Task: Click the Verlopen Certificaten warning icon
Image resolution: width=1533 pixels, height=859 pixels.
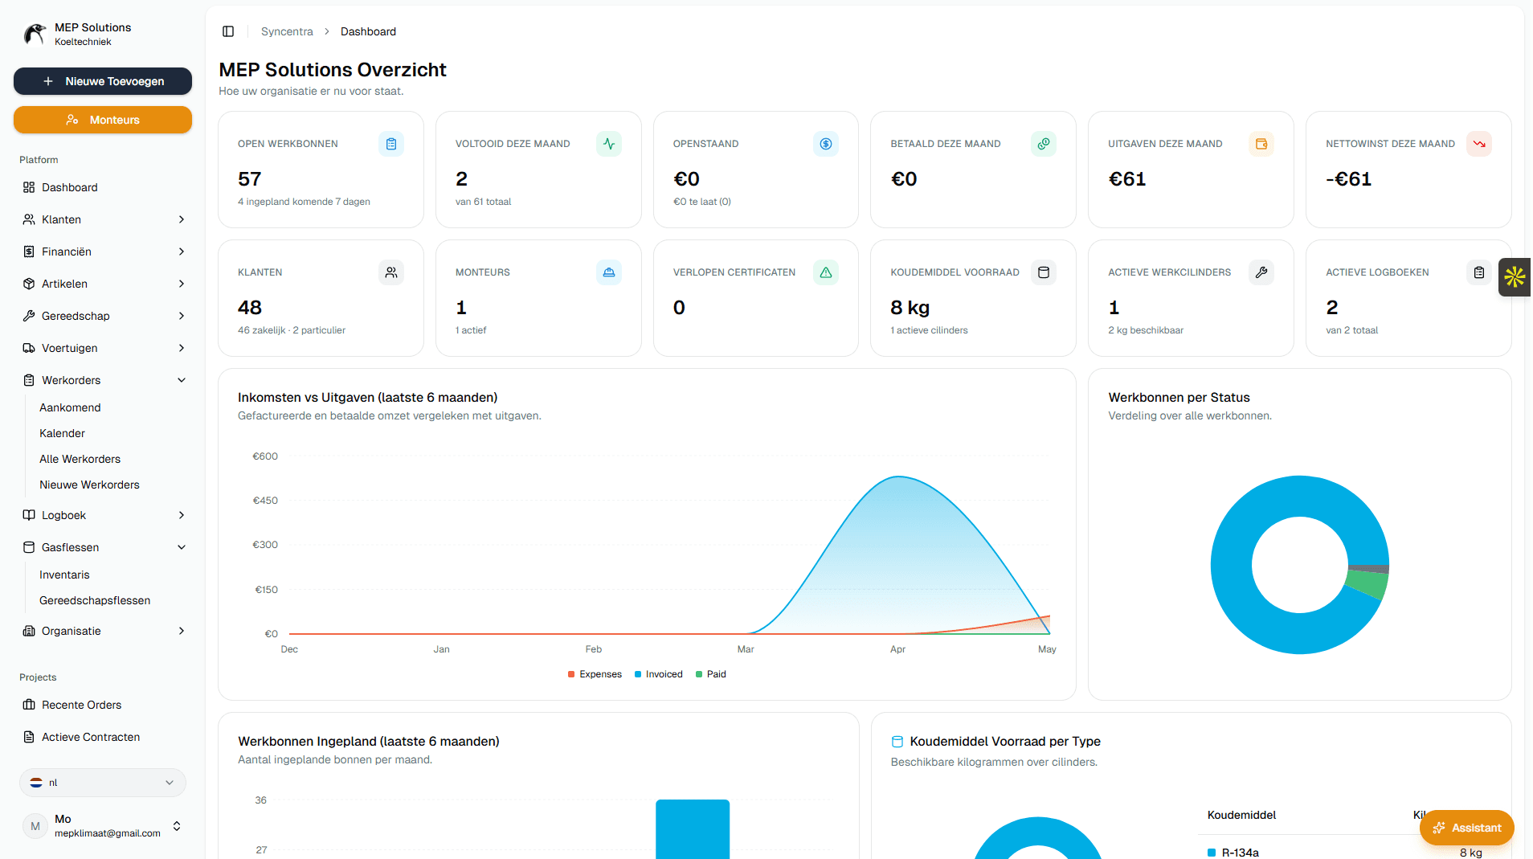Action: 826,272
